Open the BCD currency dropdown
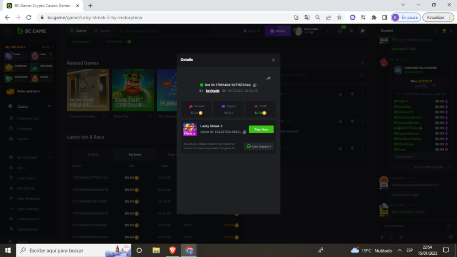The height and width of the screenshot is (257, 457). click(x=251, y=31)
